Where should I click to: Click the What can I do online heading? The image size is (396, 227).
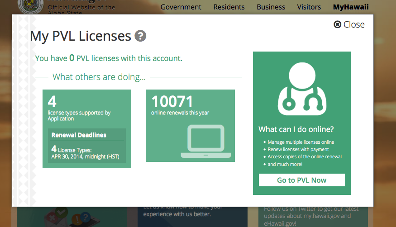click(x=296, y=129)
